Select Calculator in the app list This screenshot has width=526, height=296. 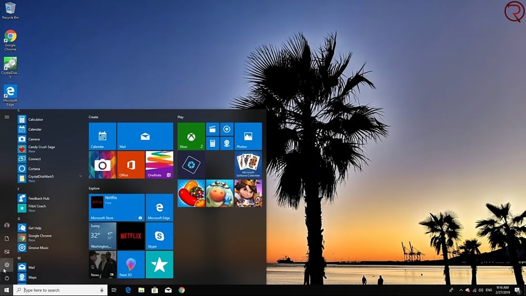click(36, 120)
